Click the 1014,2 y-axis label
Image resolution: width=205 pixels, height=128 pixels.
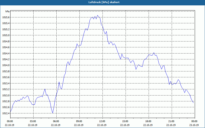[6, 59]
